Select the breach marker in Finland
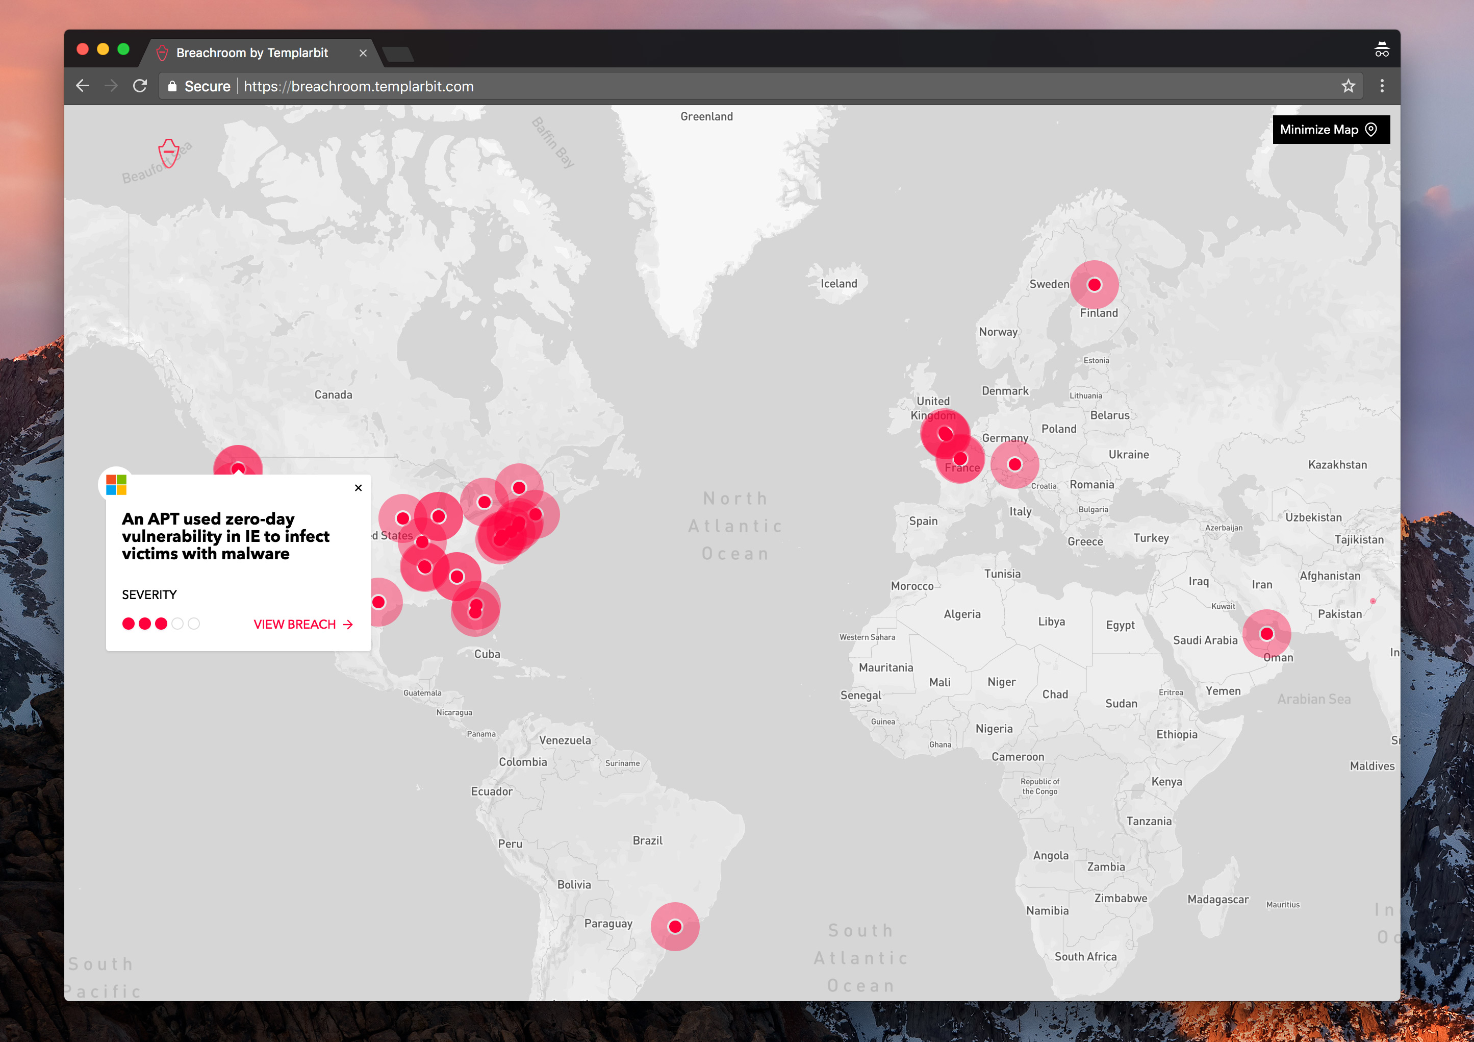Image resolution: width=1474 pixels, height=1042 pixels. (x=1094, y=285)
